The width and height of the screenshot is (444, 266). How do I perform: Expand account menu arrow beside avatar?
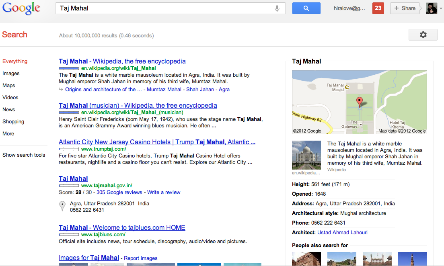(x=441, y=8)
